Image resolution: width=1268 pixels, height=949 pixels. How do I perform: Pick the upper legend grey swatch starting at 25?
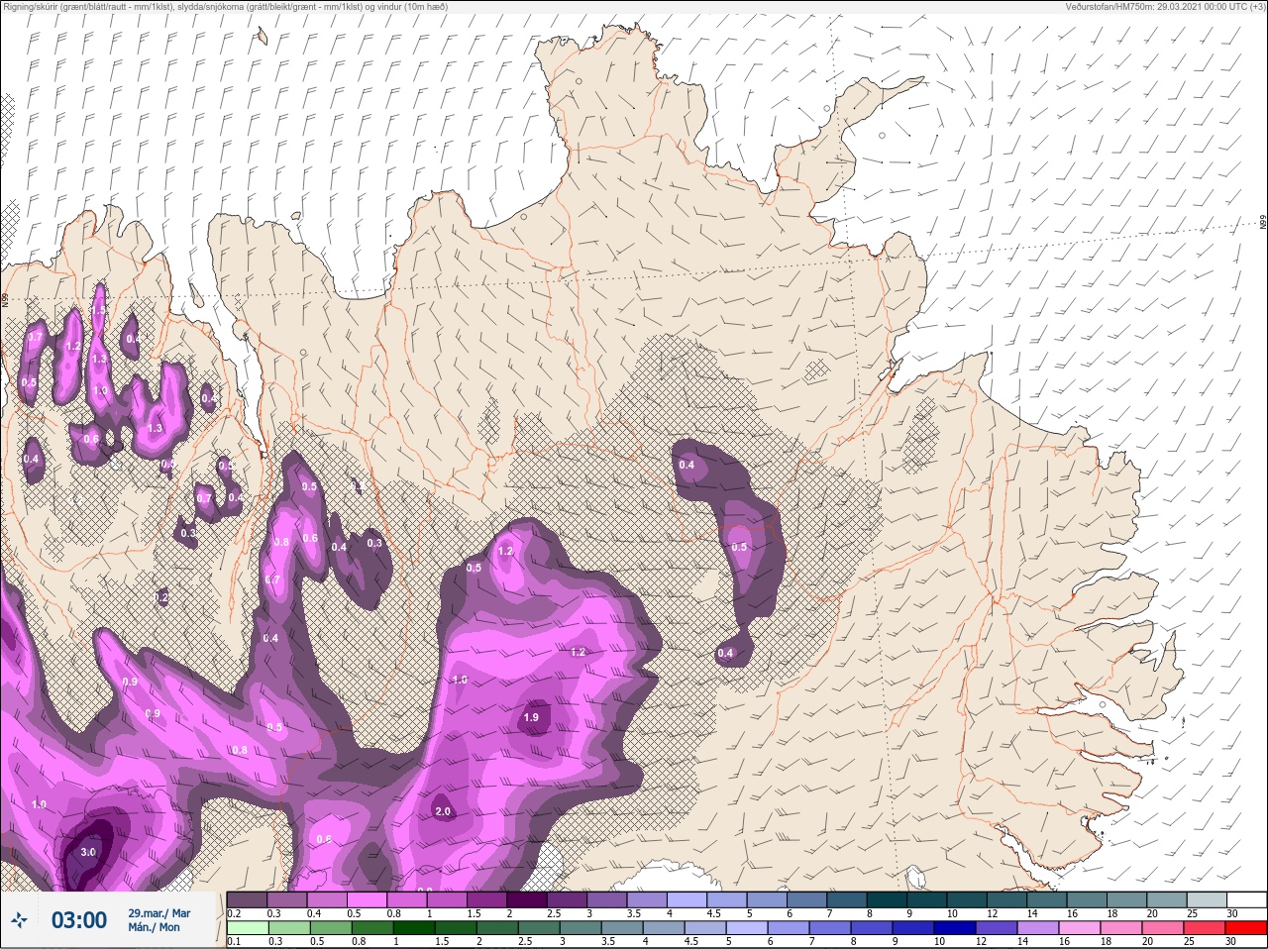(x=1208, y=899)
